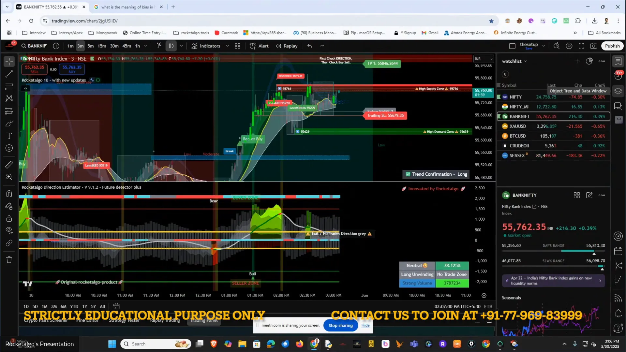Toggle magnet mode for drawings
This screenshot has width=626, height=352.
coord(9,194)
